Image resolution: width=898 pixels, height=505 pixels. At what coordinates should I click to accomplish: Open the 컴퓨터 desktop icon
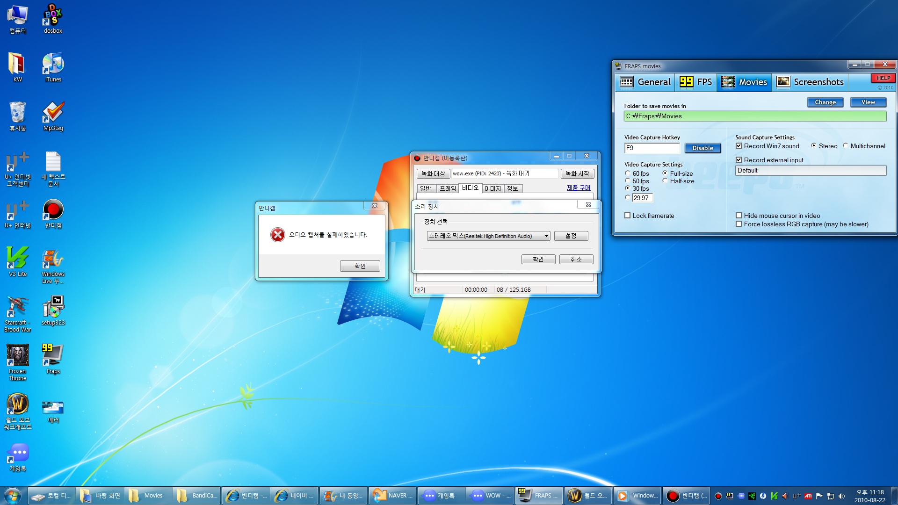[17, 19]
